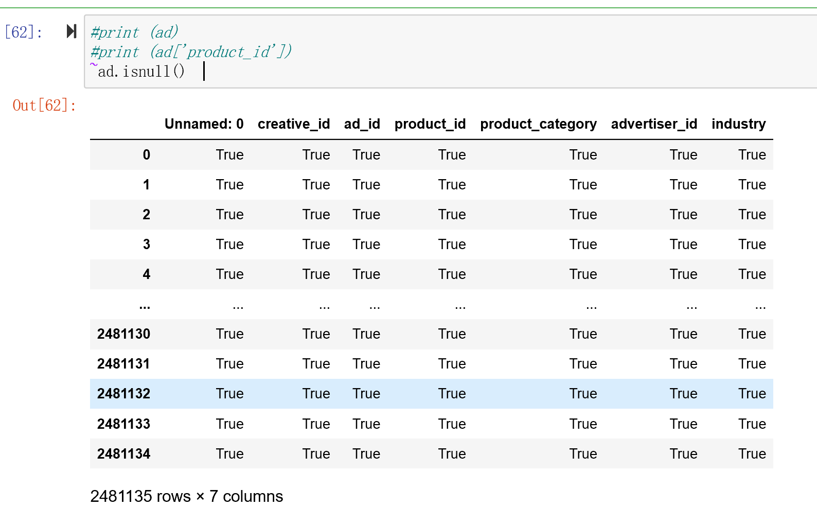The width and height of the screenshot is (817, 507).
Task: Click the run cell icon beside In[62]
Action: coord(72,31)
